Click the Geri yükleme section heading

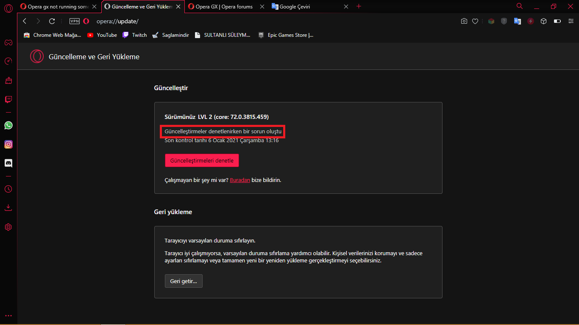pyautogui.click(x=173, y=212)
